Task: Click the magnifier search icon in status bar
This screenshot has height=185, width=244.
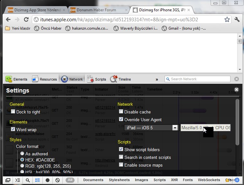Action: (x=28, y=180)
